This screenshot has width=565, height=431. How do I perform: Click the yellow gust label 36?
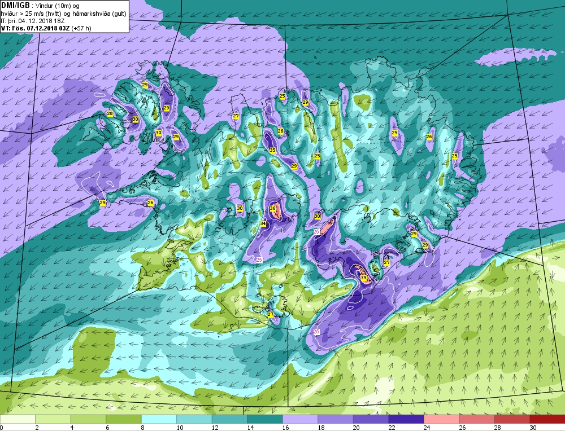273,208
